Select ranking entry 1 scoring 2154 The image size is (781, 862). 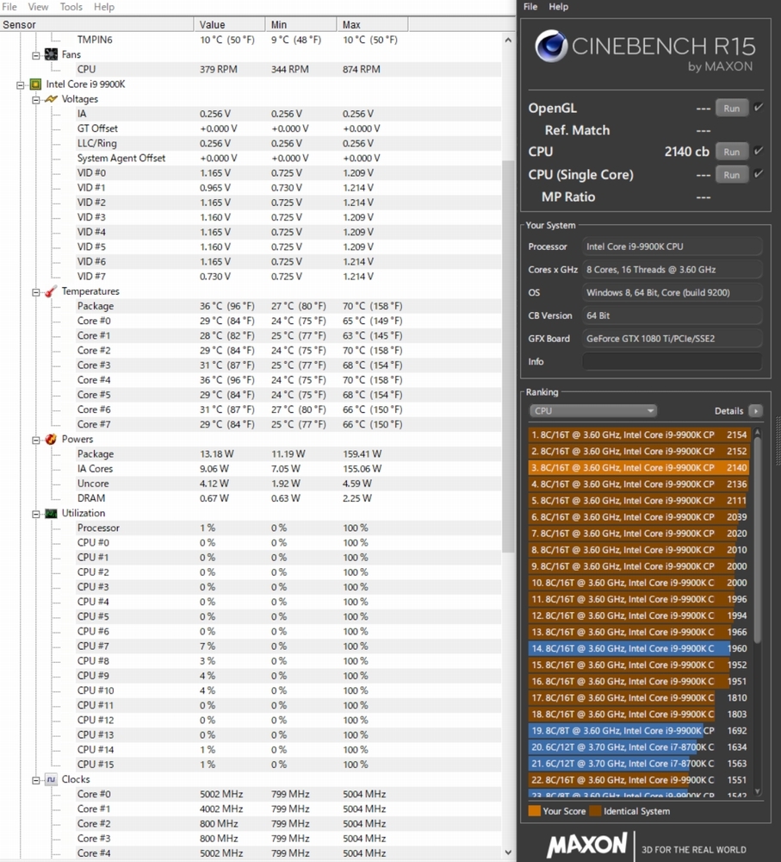coord(639,434)
